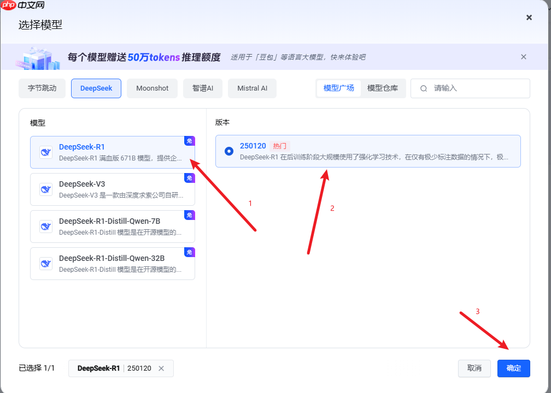Image resolution: width=551 pixels, height=393 pixels.
Task: Click the 取消 cancel button
Action: 474,368
